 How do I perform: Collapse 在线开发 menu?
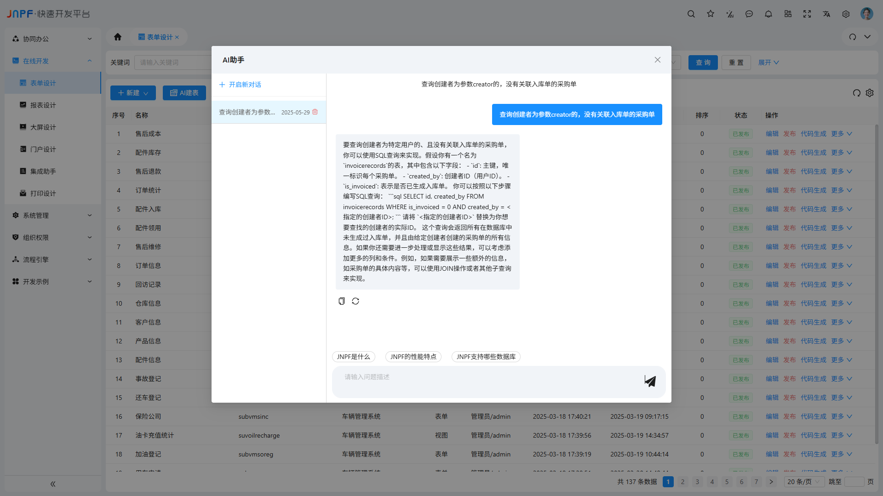pyautogui.click(x=52, y=61)
